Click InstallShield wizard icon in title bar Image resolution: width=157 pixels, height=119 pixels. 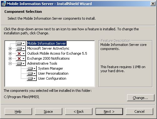[4, 4]
